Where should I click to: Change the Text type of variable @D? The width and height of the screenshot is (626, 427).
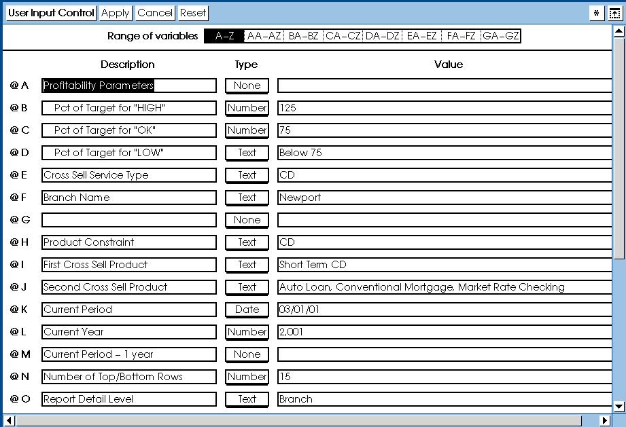(247, 153)
